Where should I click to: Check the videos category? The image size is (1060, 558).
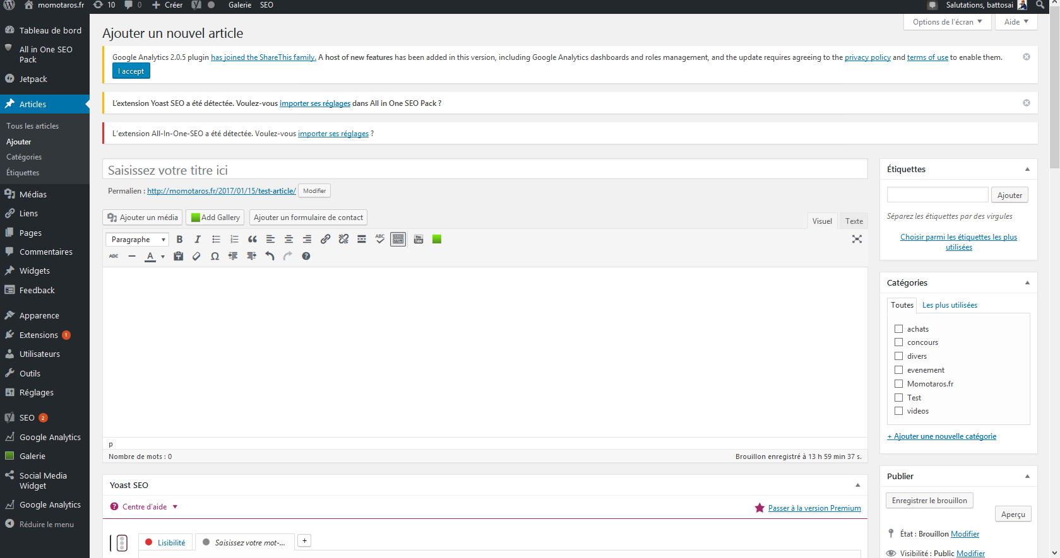point(898,411)
